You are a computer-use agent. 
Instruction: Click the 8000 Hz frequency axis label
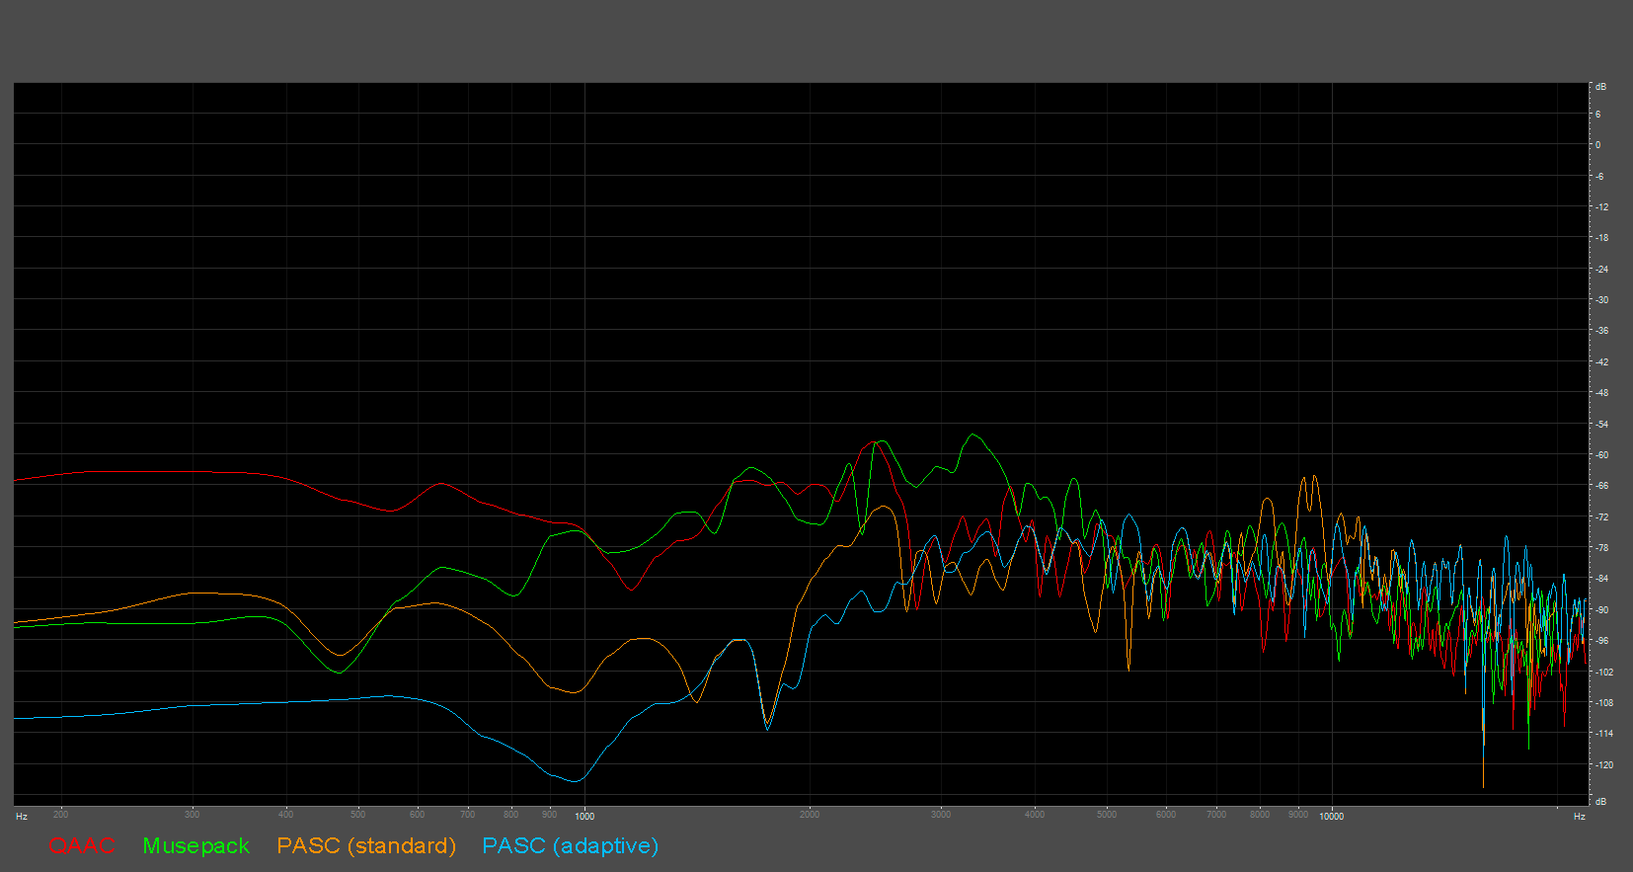coord(1260,815)
